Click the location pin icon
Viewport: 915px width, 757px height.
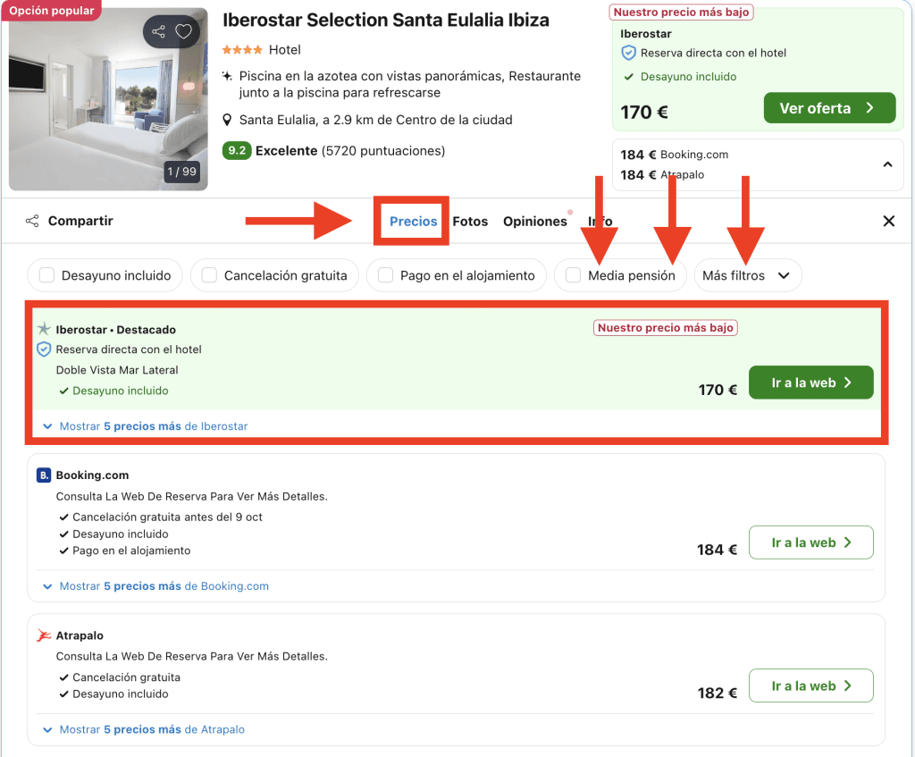click(228, 120)
